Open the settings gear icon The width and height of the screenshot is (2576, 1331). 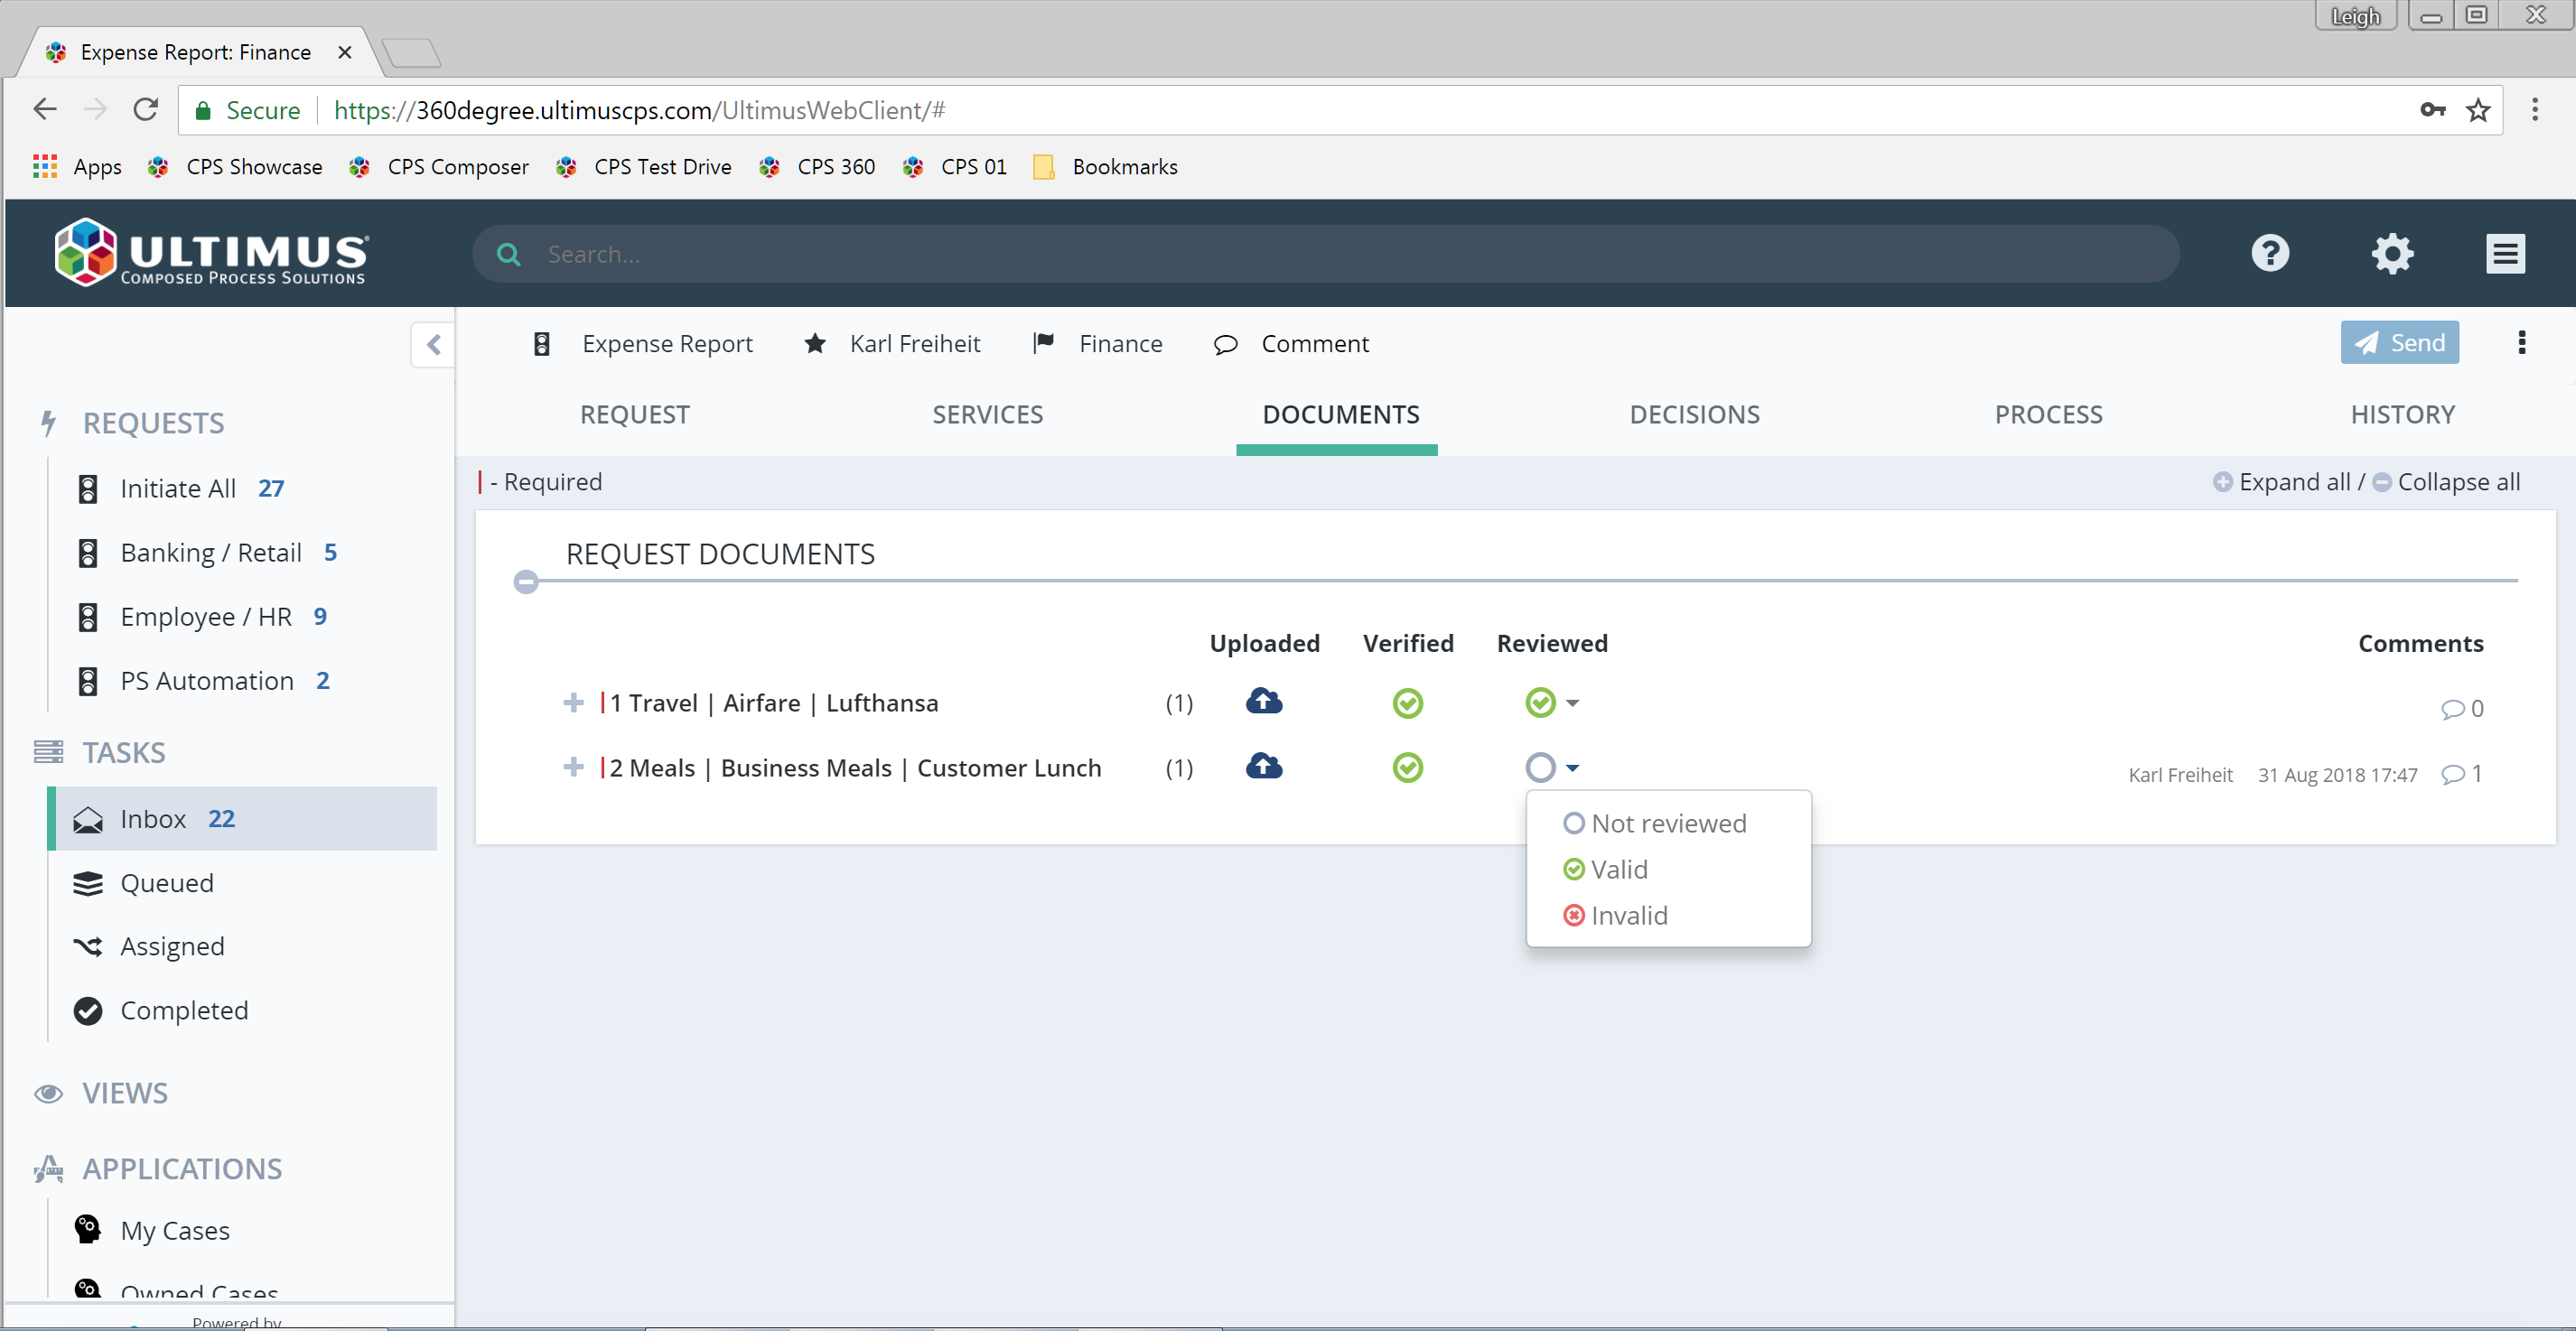pos(2392,253)
